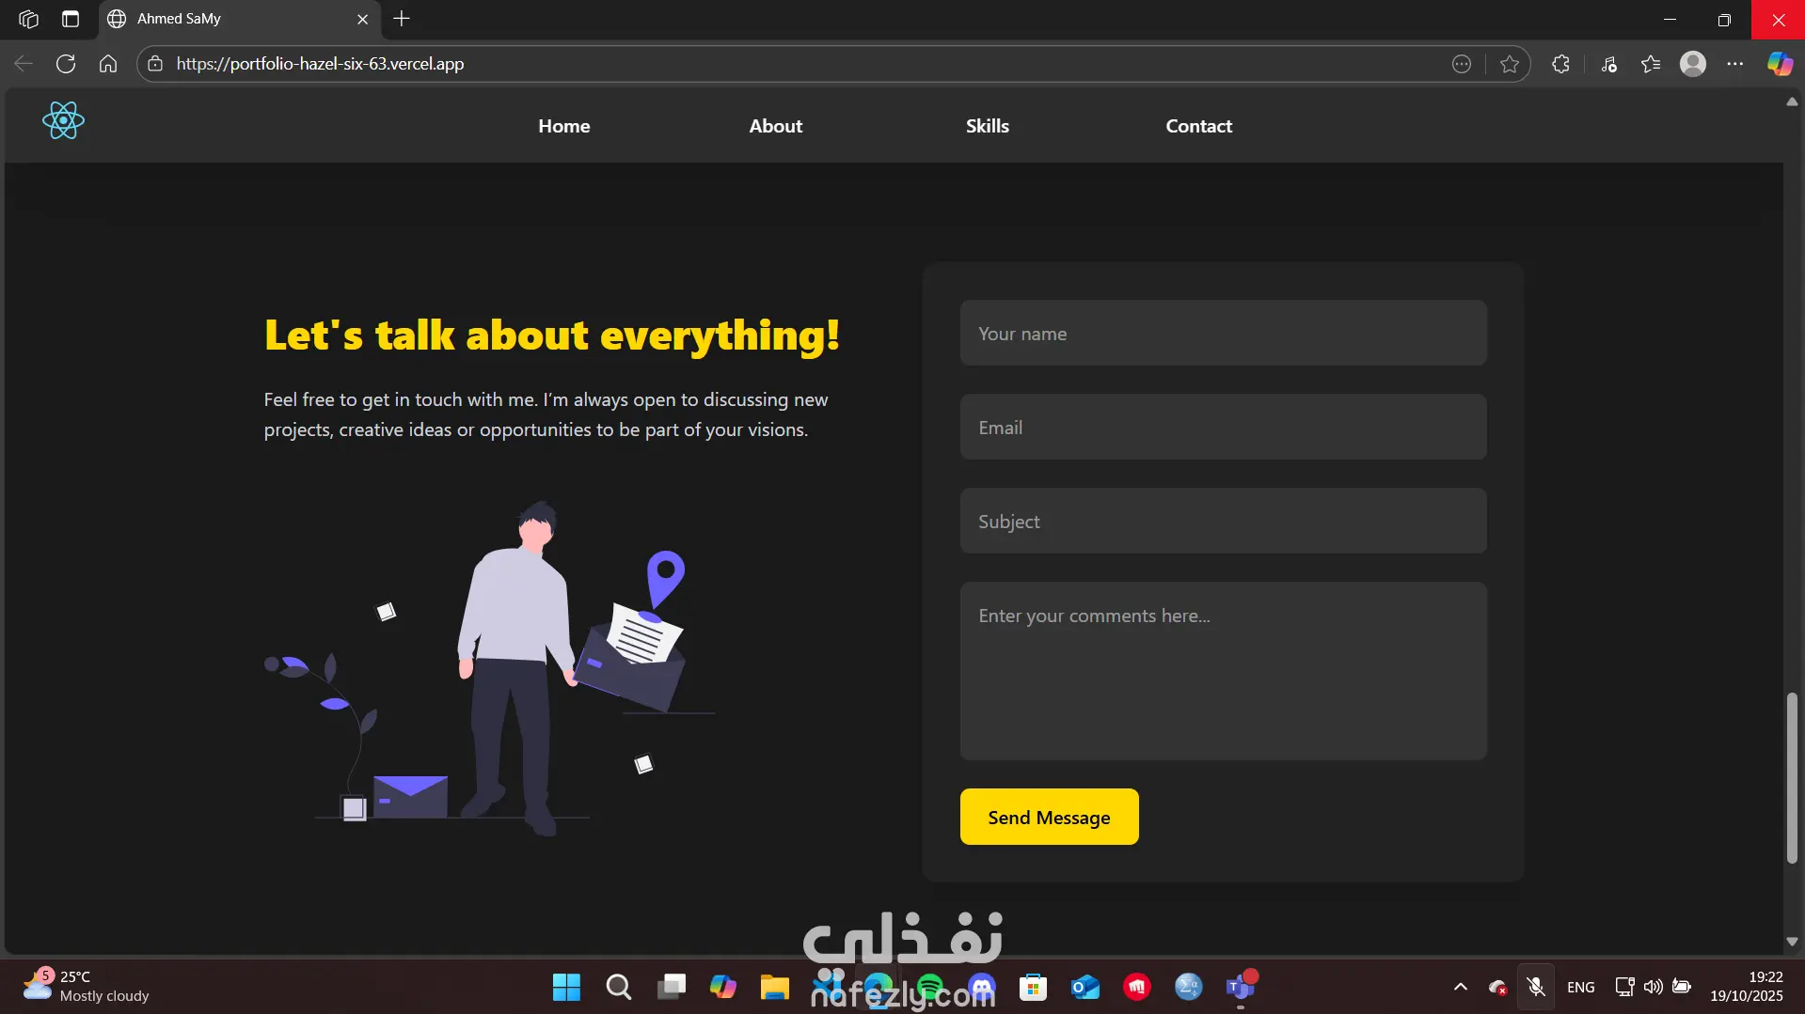Click the address bar URL
This screenshot has height=1014, width=1805.
(x=320, y=64)
